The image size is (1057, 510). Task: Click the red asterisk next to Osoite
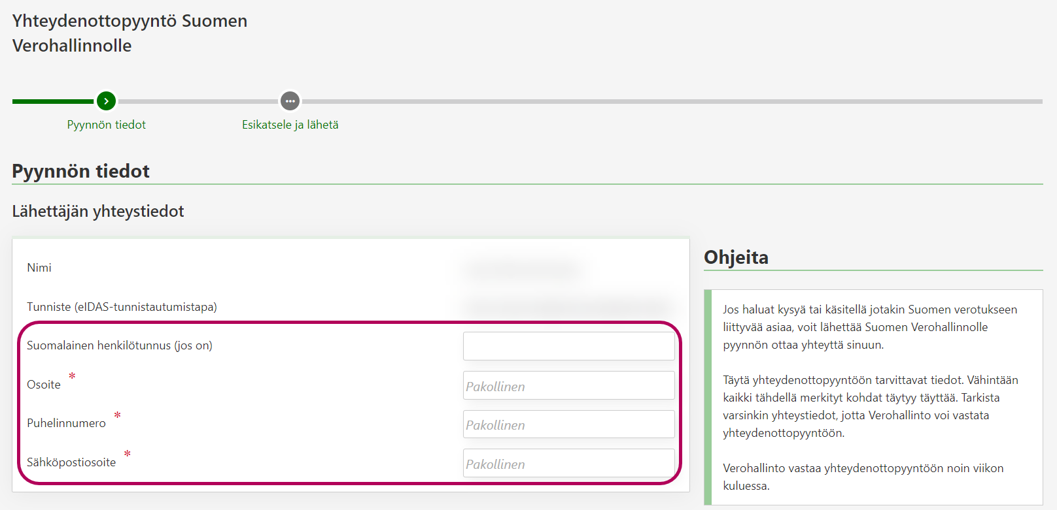click(x=72, y=376)
